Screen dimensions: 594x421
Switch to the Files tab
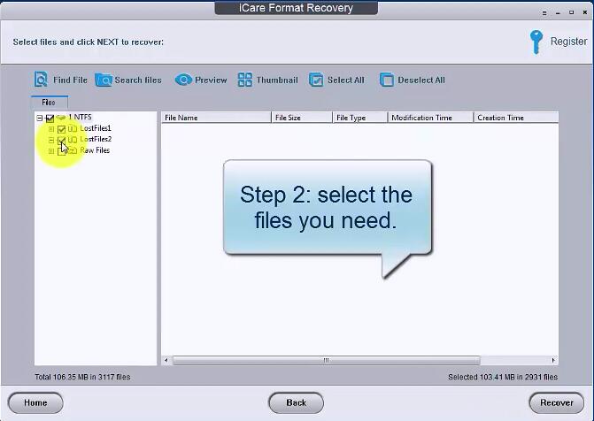pyautogui.click(x=50, y=103)
